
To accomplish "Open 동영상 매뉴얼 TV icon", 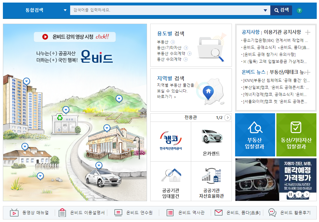I will pyautogui.click(x=14, y=213).
